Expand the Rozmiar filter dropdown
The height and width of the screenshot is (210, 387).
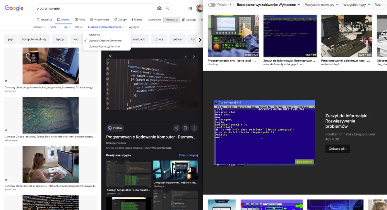tap(39, 27)
